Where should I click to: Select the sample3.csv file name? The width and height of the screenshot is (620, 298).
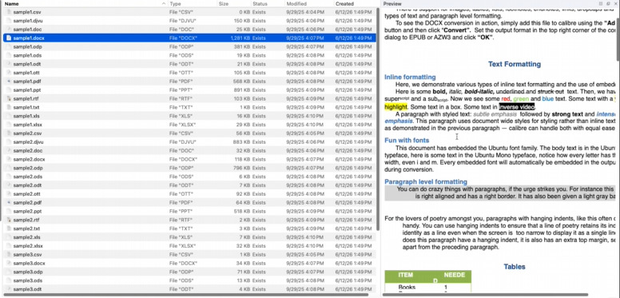click(x=27, y=255)
